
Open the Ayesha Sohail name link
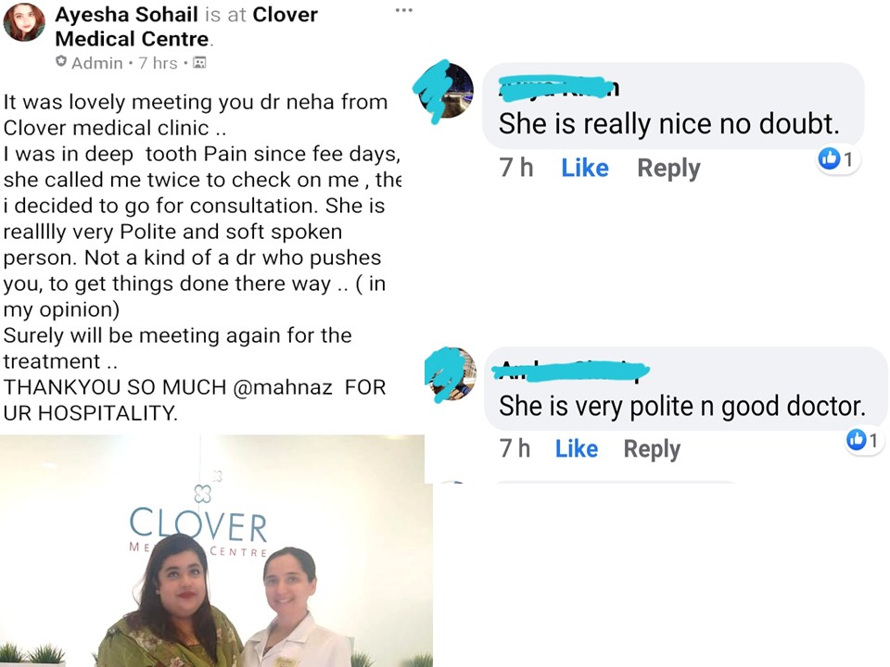[x=126, y=14]
